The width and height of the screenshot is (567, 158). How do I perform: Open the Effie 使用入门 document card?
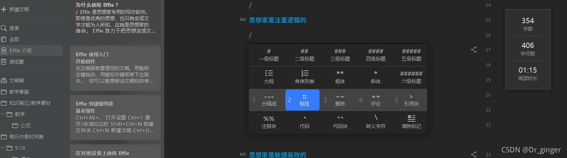pos(115,68)
